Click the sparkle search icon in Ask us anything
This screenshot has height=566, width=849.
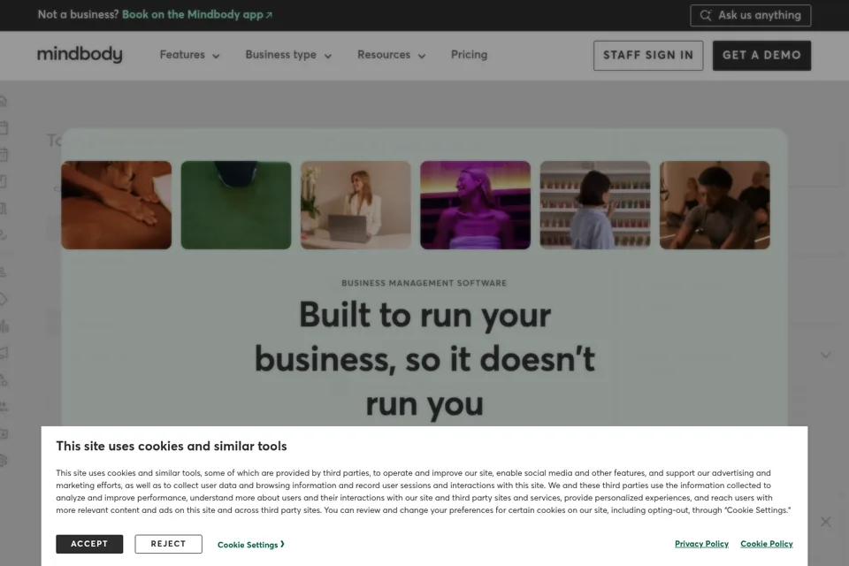(x=706, y=15)
